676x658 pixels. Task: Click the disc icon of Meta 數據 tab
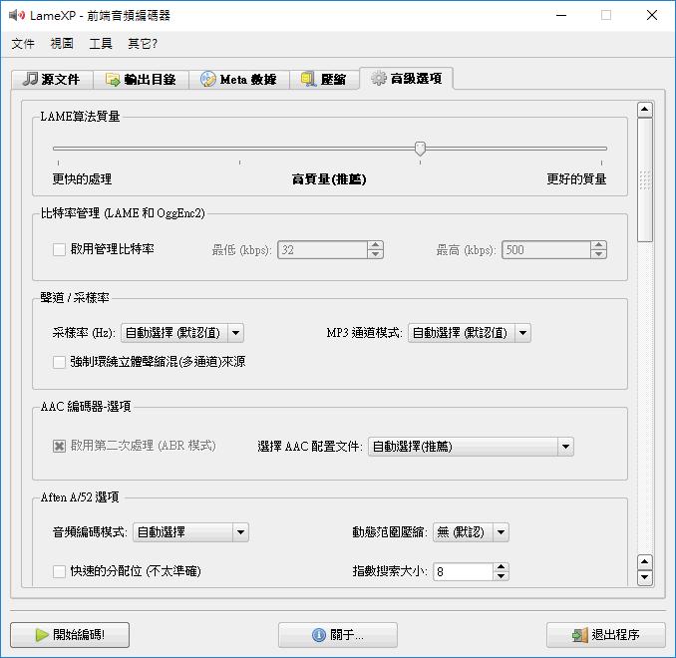pos(208,79)
